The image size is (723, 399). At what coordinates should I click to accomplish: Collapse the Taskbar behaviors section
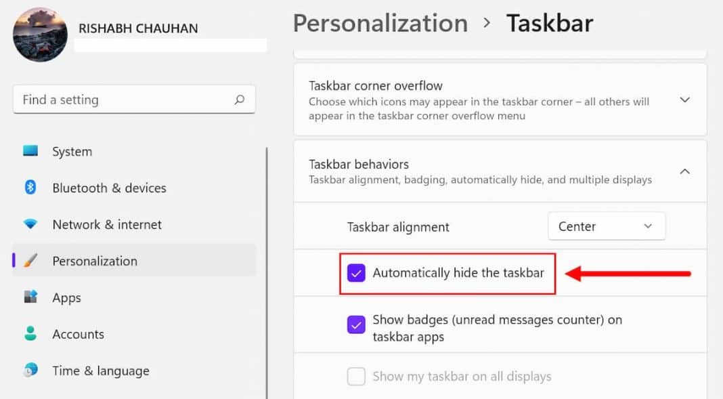[x=684, y=171]
